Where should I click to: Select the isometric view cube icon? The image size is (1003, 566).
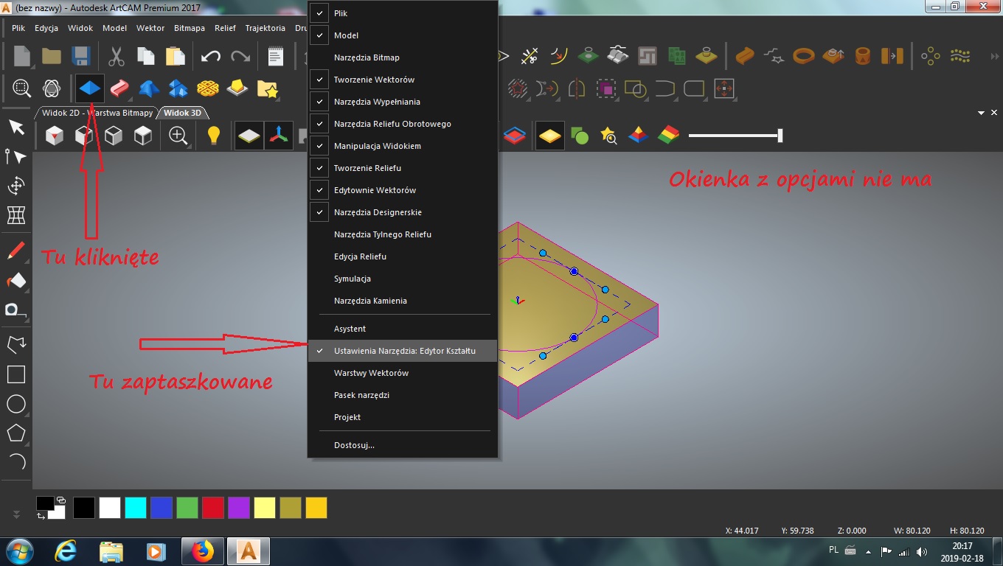pyautogui.click(x=55, y=136)
